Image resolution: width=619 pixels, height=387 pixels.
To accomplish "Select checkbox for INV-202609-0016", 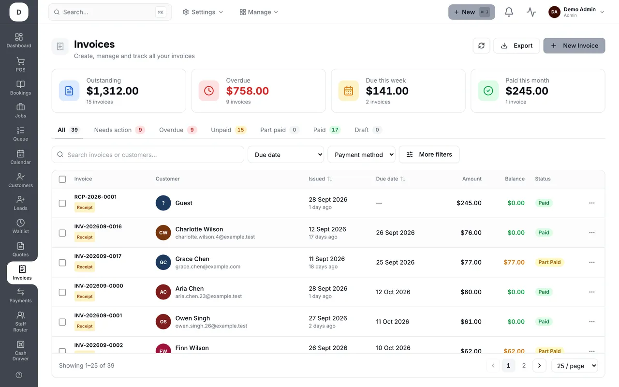I will [62, 233].
